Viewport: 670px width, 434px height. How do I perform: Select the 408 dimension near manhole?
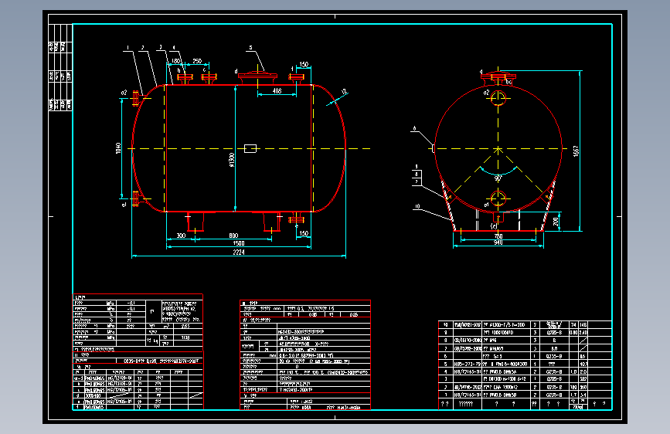point(277,90)
